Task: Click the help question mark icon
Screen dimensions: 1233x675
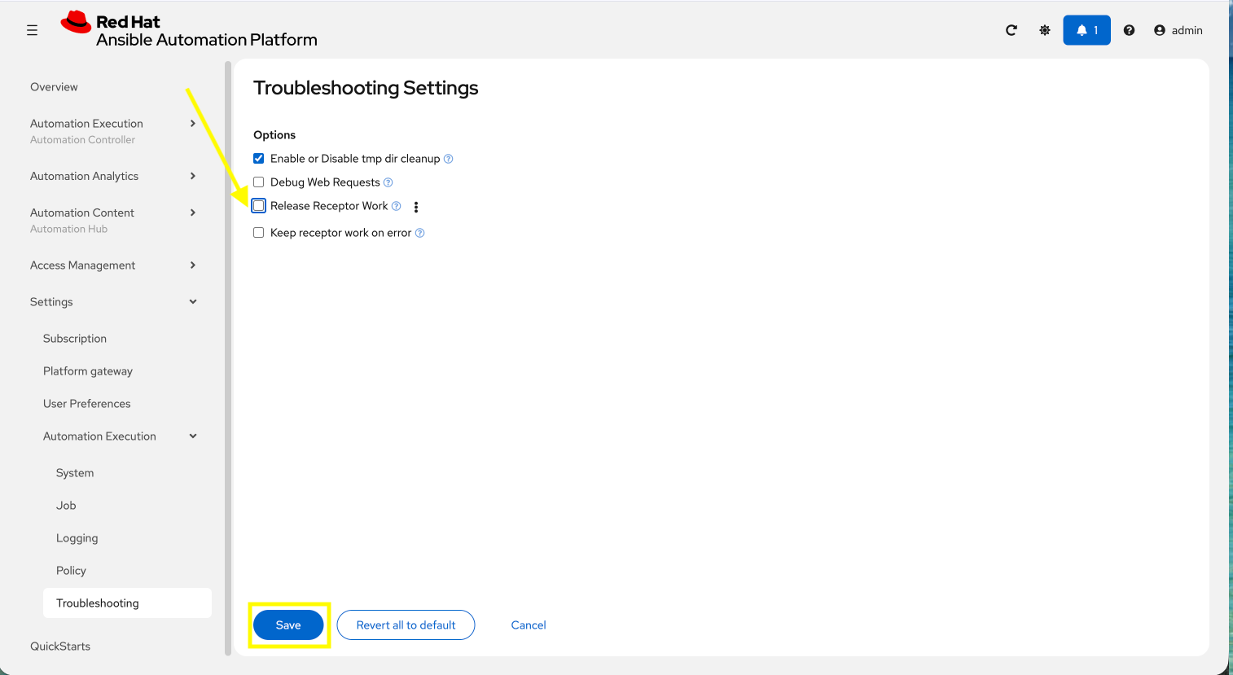Action: click(1129, 30)
